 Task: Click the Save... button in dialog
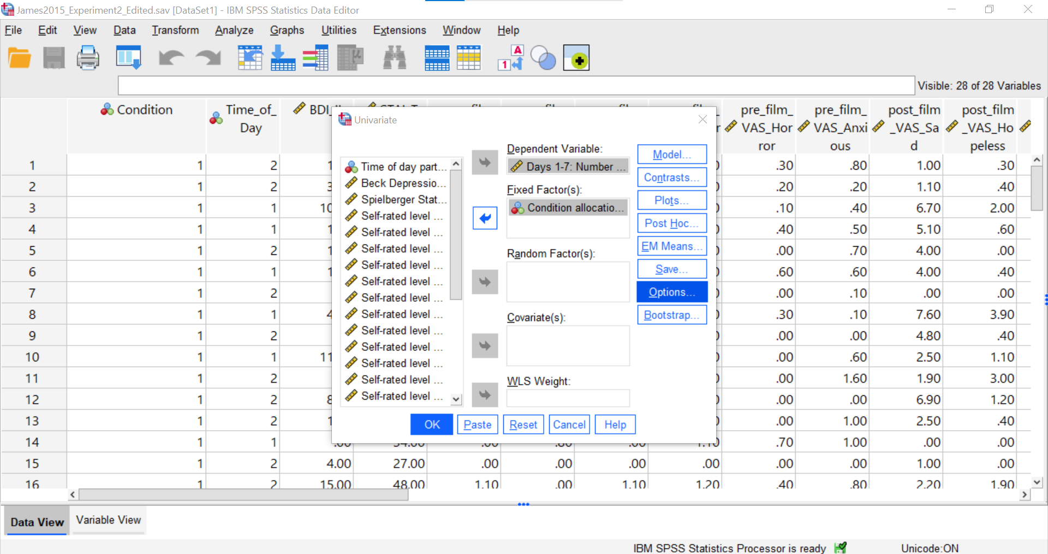[672, 269]
